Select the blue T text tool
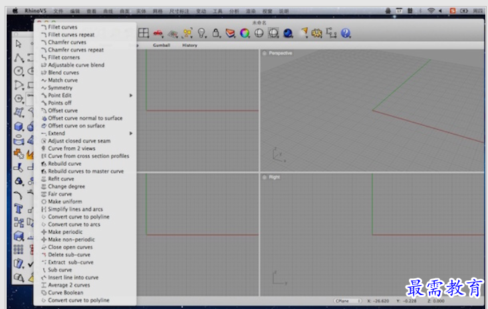The height and width of the screenshot is (309, 488). pos(19,208)
